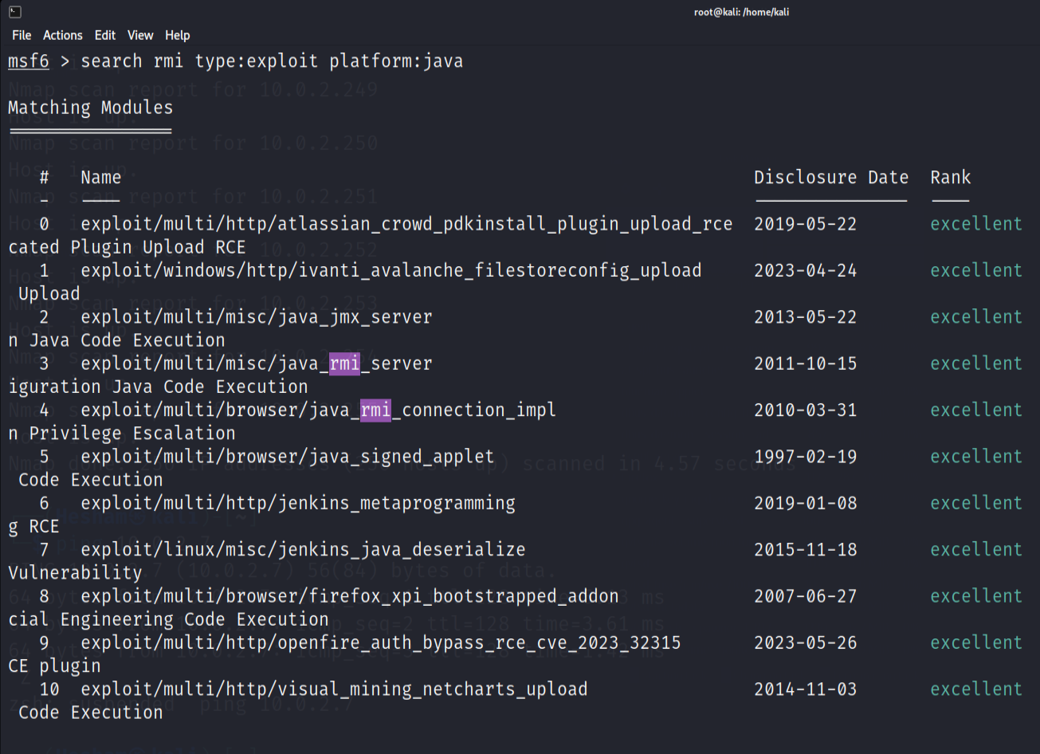Click the ivanti_avalanche_filestoreconfig_upload module path
The image size is (1040, 754).
tap(391, 270)
